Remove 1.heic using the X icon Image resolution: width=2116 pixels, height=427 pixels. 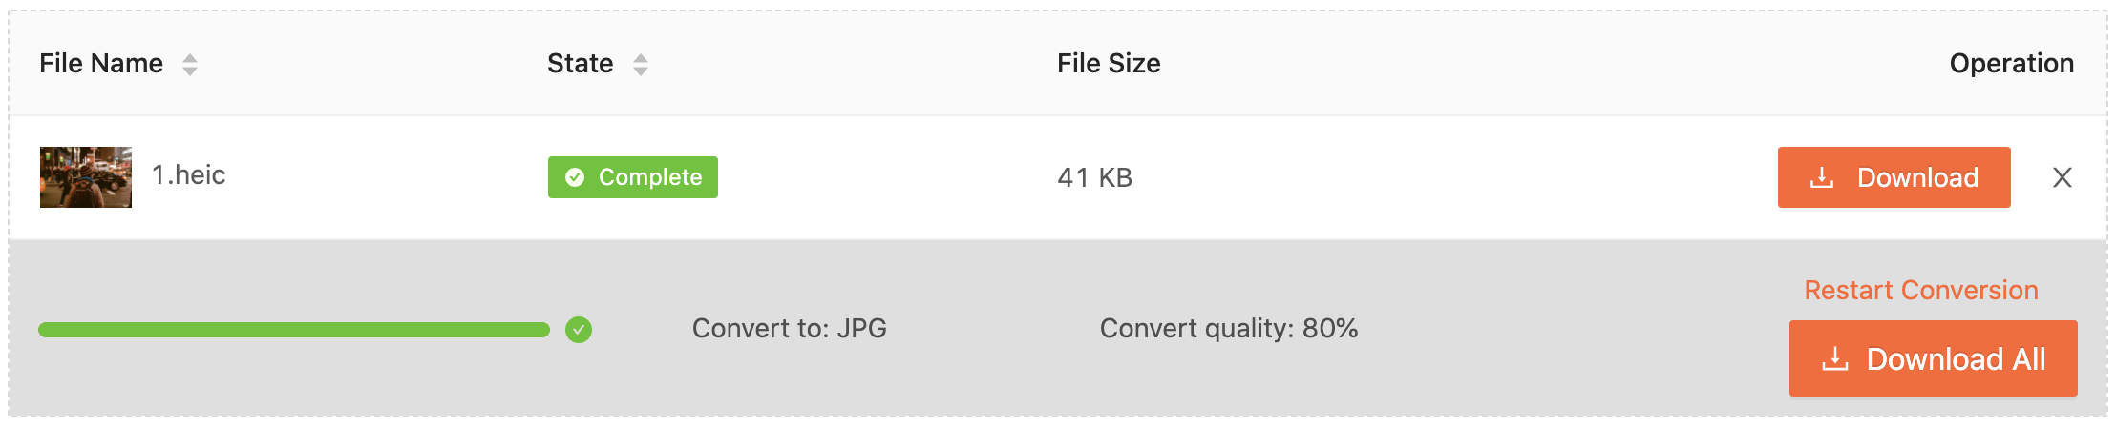[2063, 177]
